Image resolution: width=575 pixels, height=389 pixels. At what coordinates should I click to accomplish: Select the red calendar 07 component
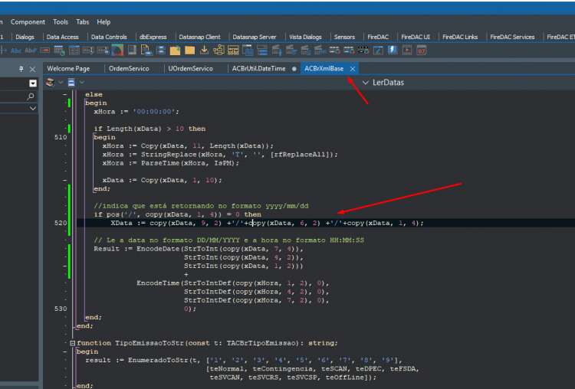click(x=422, y=51)
